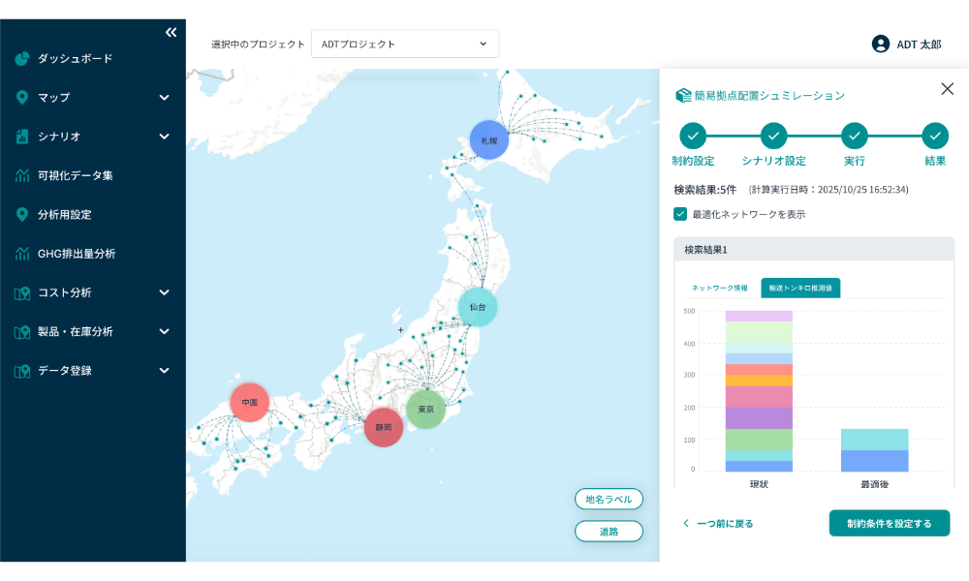Screen dimensions: 969x581
Task: Open the データ登録 icon
Action: [21, 370]
